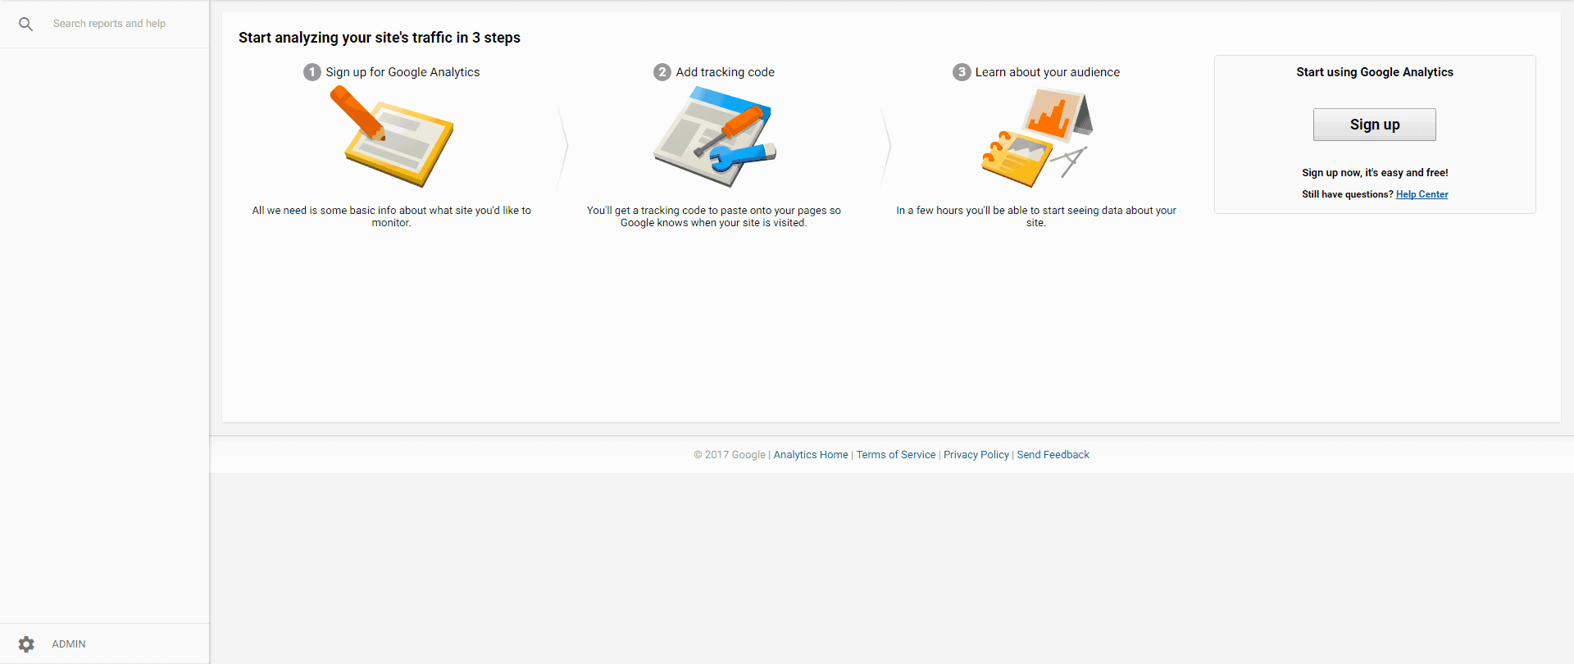Focus the Search reports and help field
Image resolution: width=1574 pixels, height=664 pixels.
coord(110,24)
